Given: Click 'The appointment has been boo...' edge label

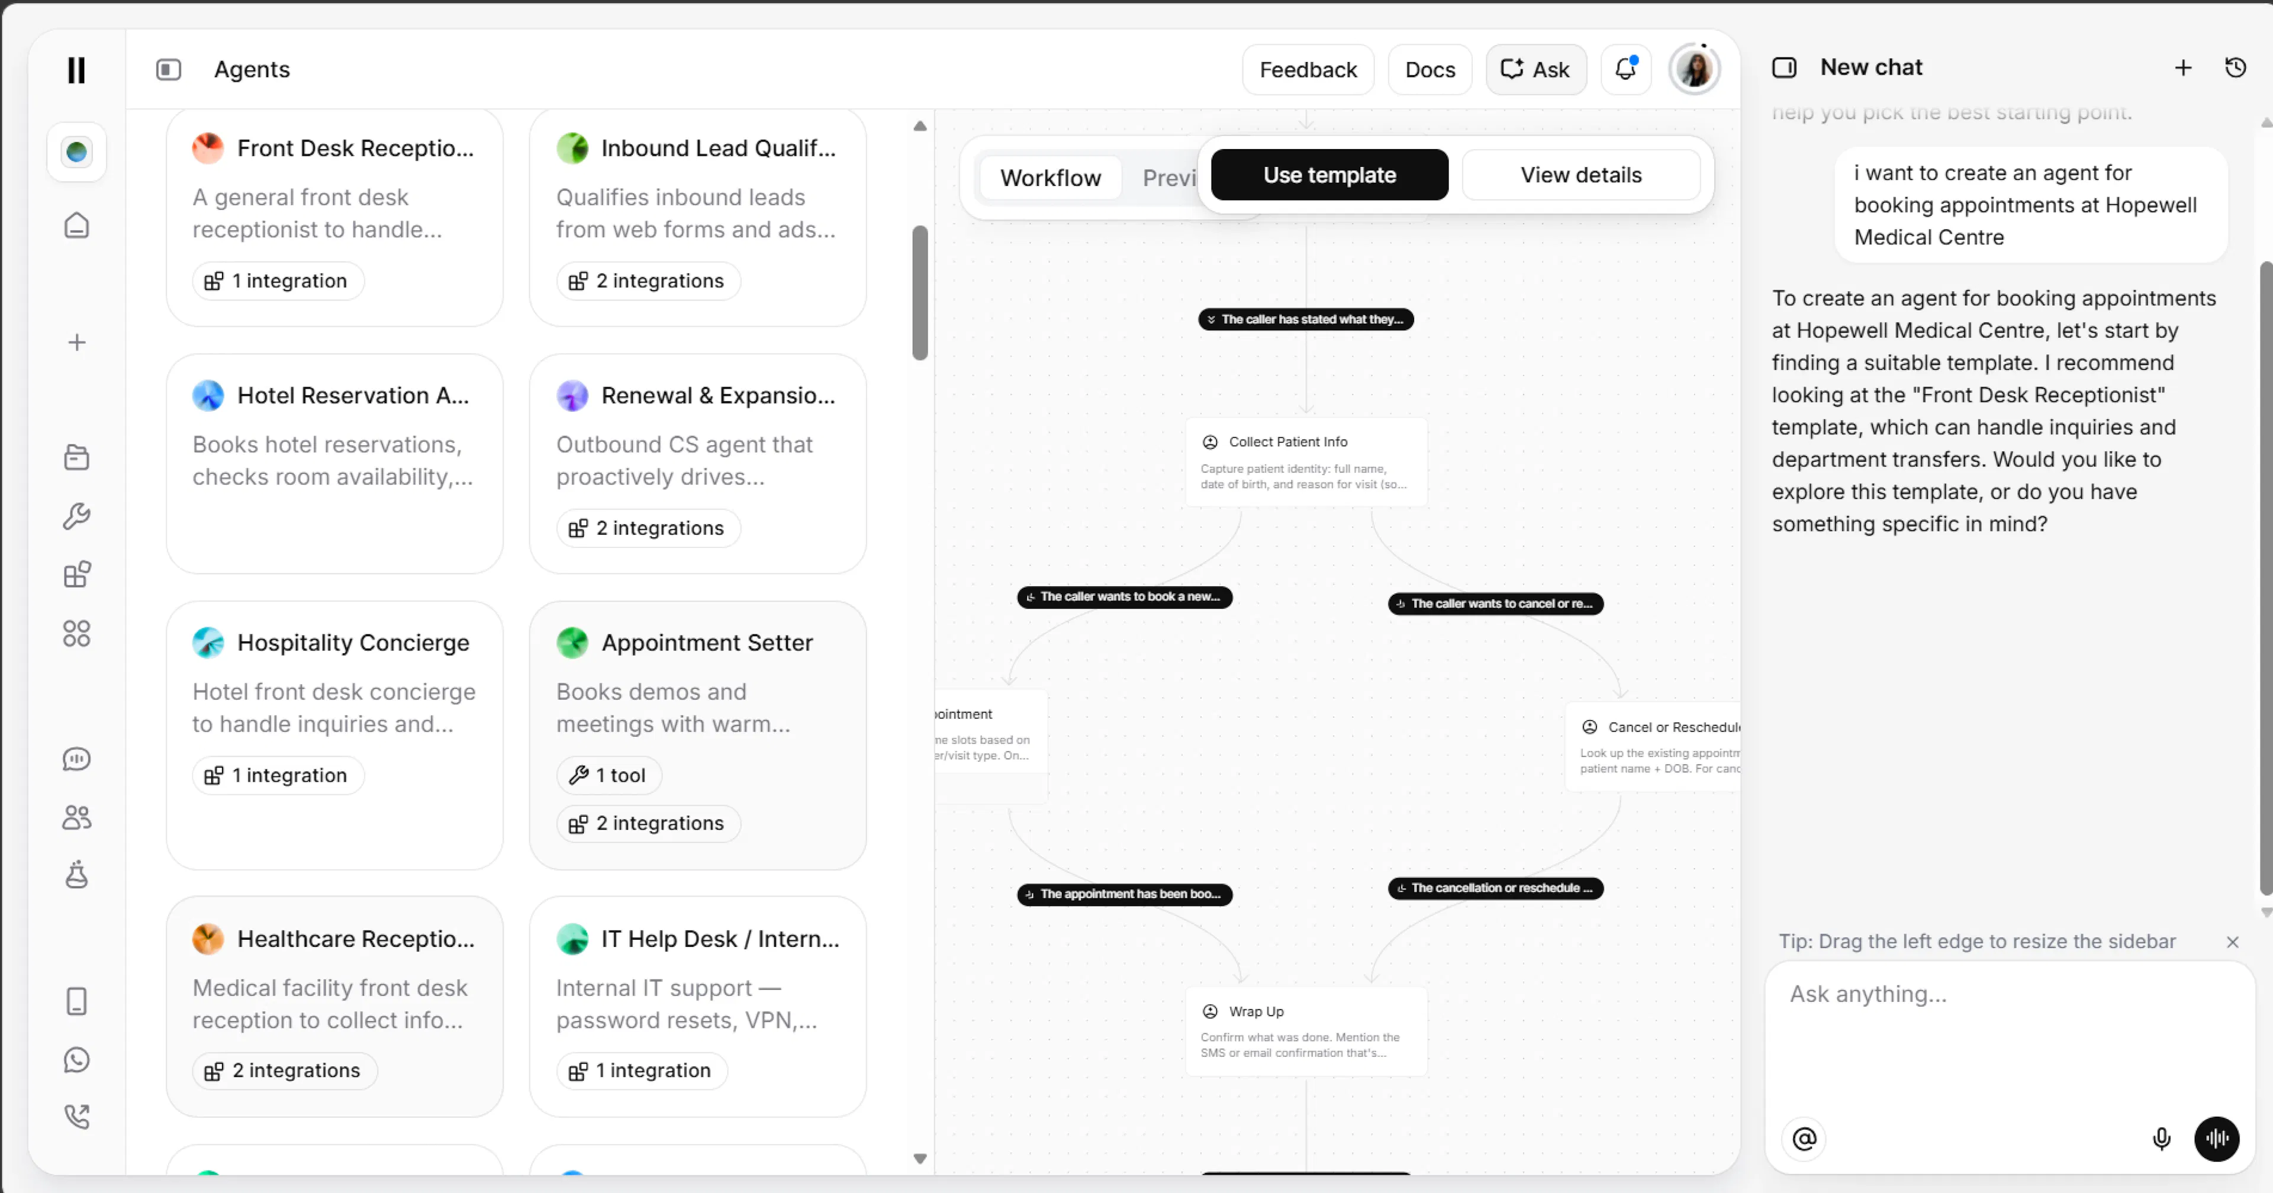Looking at the screenshot, I should (1124, 895).
